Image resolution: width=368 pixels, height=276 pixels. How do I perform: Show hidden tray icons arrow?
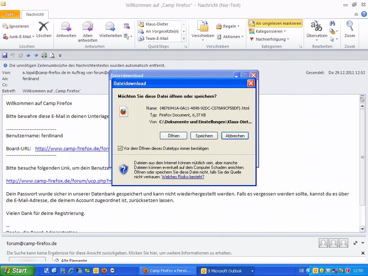(x=309, y=271)
